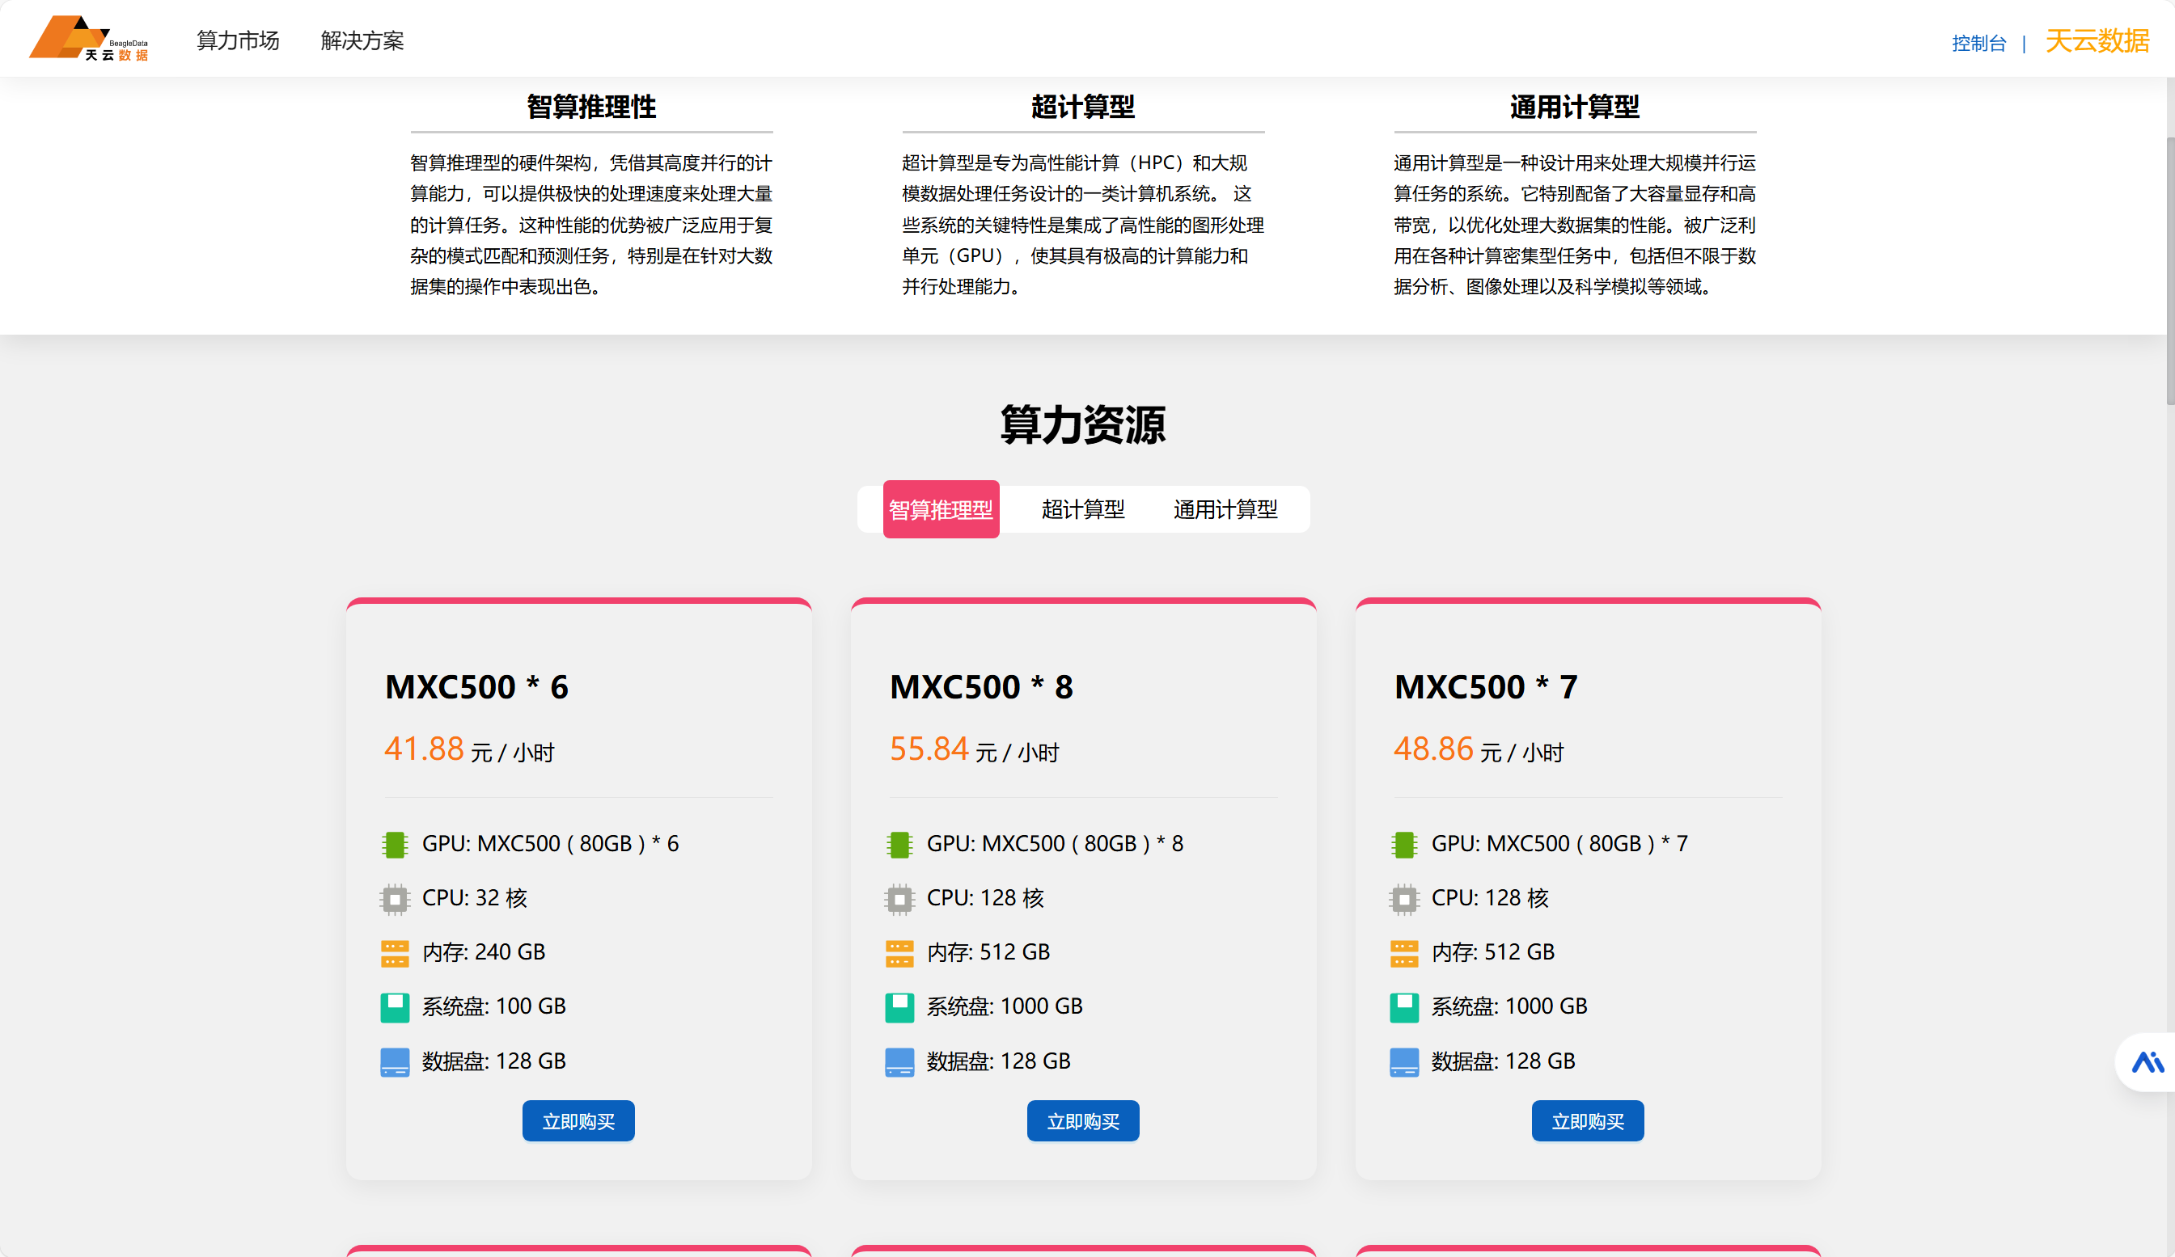Viewport: 2175px width, 1257px height.
Task: Click GPU chip icon in MXC500 * 7 card
Action: (1404, 845)
